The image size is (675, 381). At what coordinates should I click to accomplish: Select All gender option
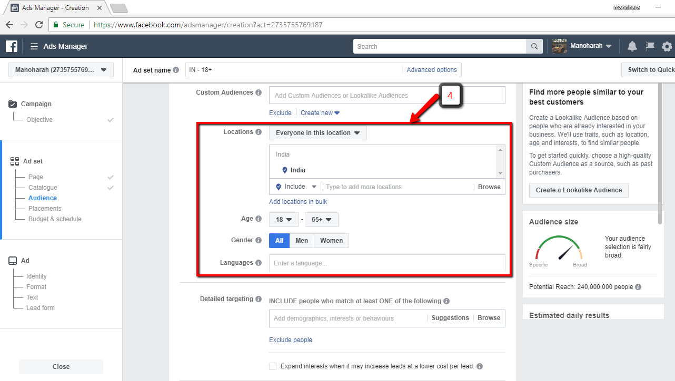pyautogui.click(x=279, y=241)
